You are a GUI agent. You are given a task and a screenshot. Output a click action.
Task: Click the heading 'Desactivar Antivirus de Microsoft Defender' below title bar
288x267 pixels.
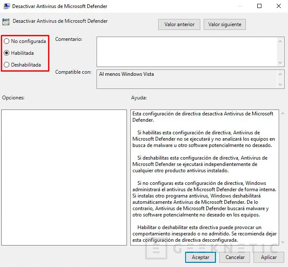(60, 21)
